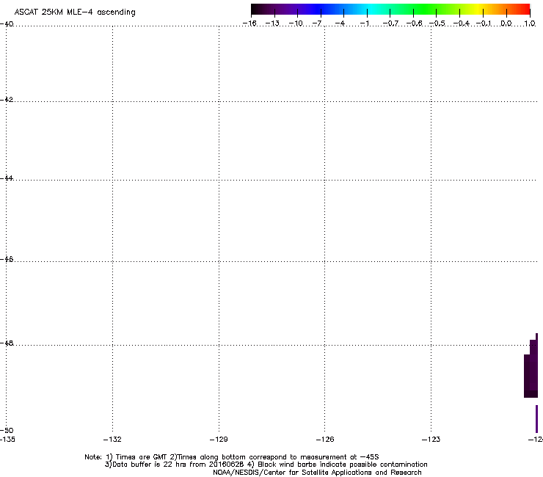This screenshot has height=477, width=543.
Task: Click the -10 label on the color scale
Action: 296,23
